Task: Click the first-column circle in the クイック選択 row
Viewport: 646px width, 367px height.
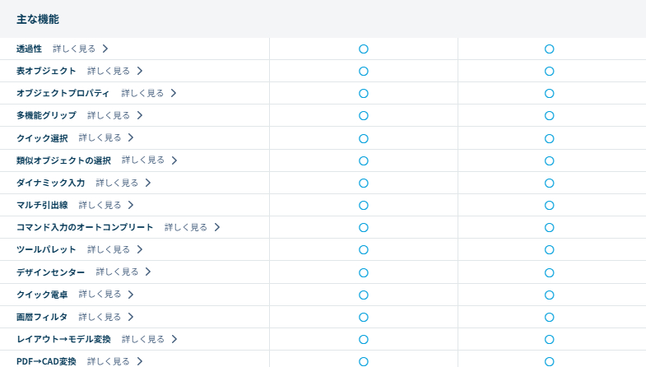Action: (x=363, y=138)
